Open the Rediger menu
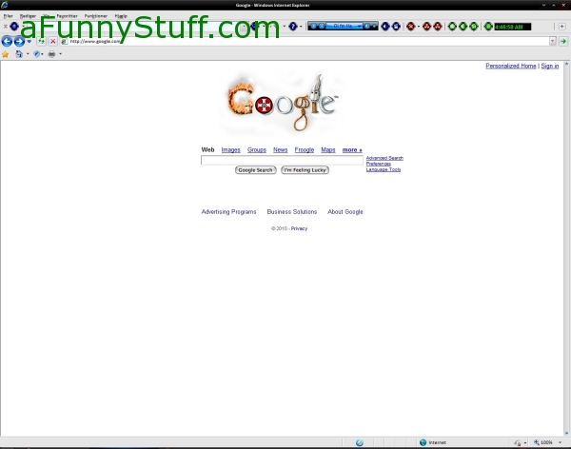 [28, 16]
